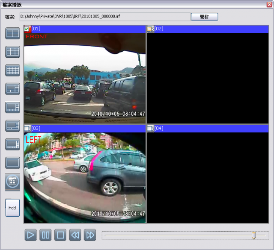Choose the fourth layout icon with one large pane
Screen dimensions: 274x250
click(12, 89)
